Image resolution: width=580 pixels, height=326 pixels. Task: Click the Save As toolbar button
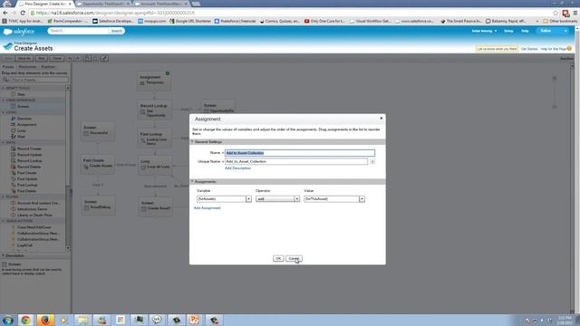[24, 58]
